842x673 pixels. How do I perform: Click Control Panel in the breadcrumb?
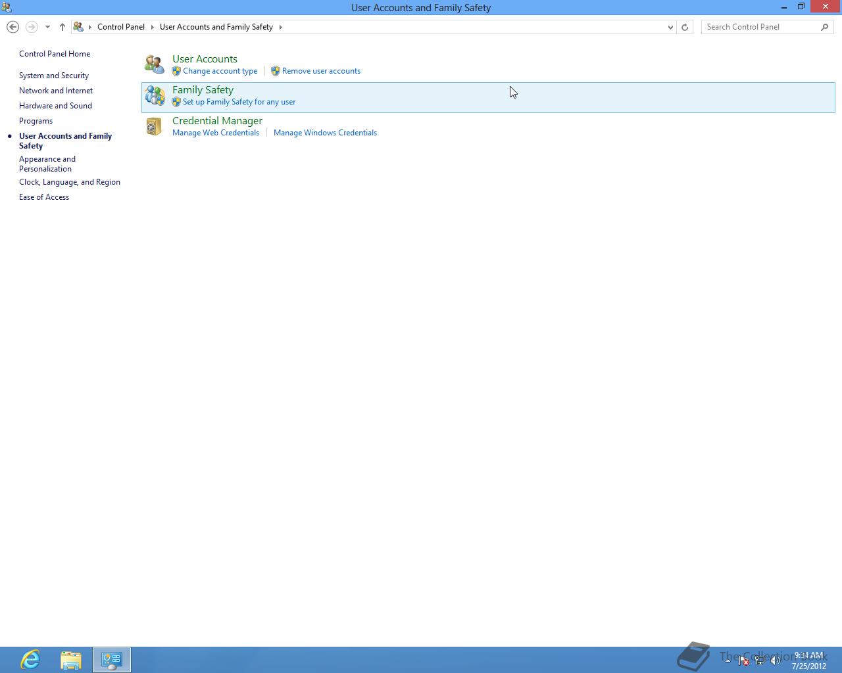coord(121,27)
